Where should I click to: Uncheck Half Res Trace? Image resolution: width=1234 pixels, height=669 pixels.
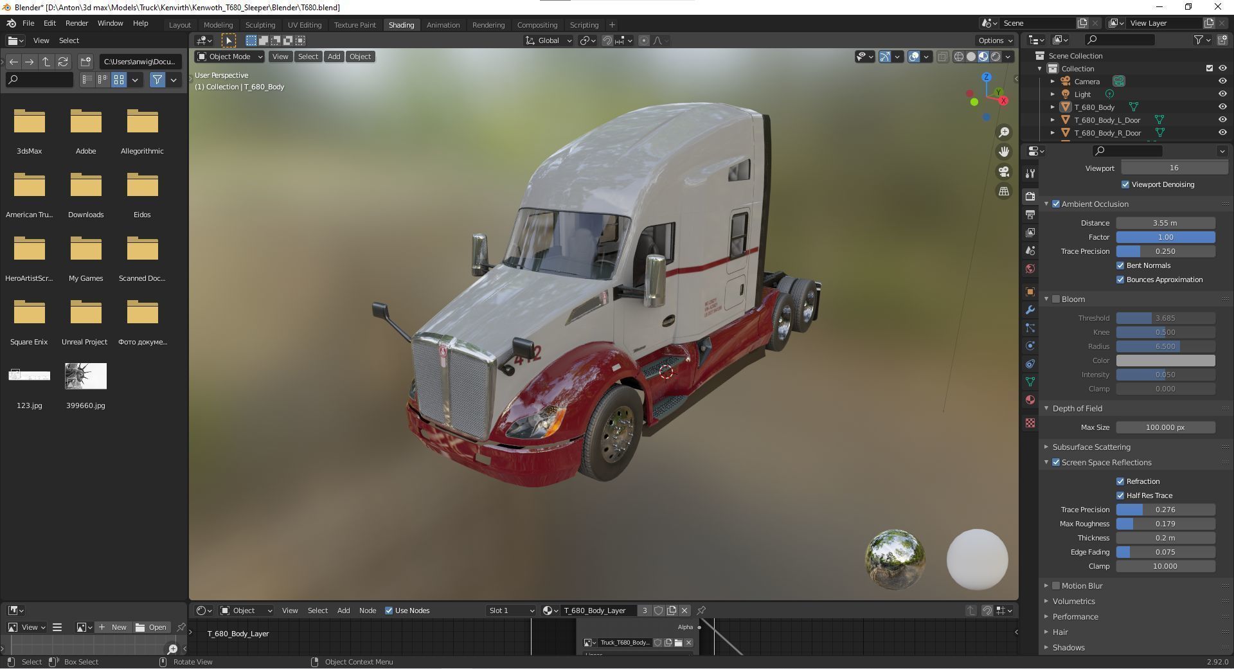pyautogui.click(x=1120, y=495)
